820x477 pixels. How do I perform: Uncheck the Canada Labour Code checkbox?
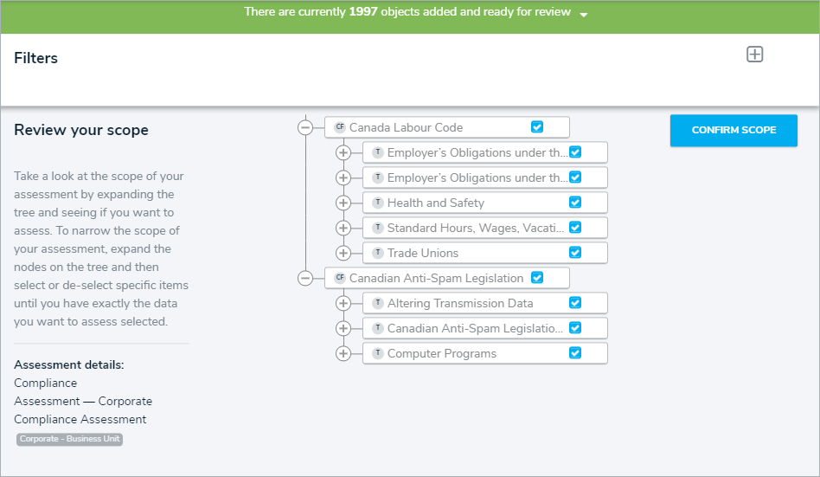pyautogui.click(x=537, y=127)
